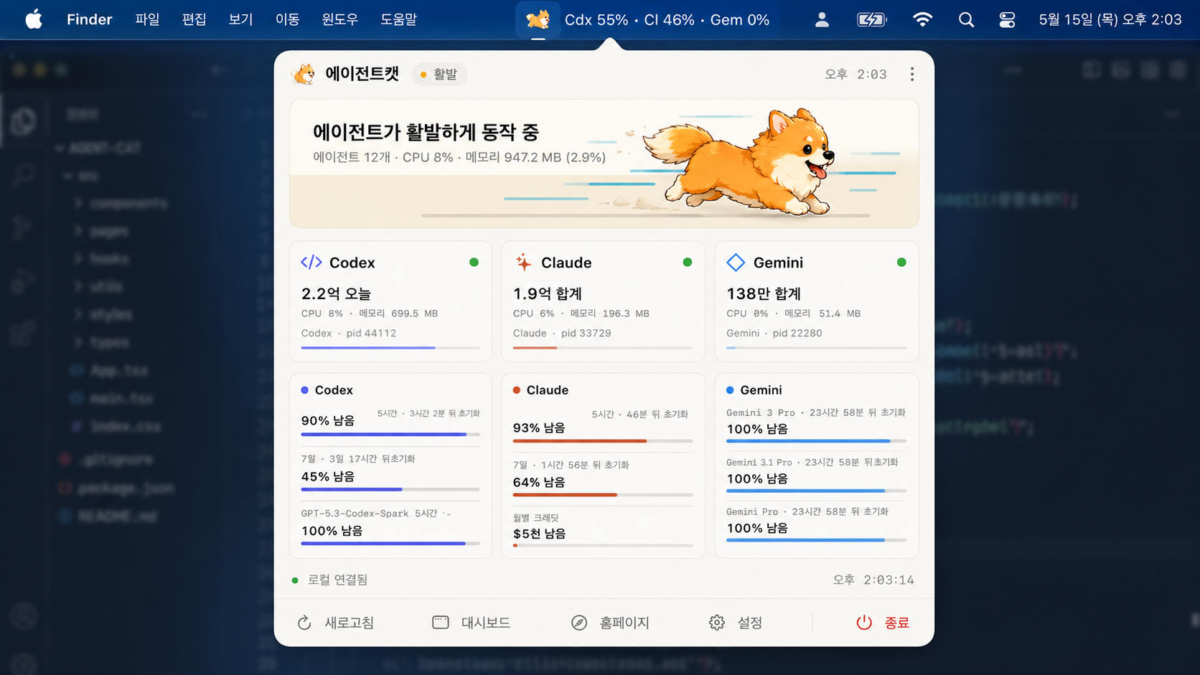This screenshot has height=675, width=1200.
Task: Refresh data with 새로고침
Action: pos(336,623)
